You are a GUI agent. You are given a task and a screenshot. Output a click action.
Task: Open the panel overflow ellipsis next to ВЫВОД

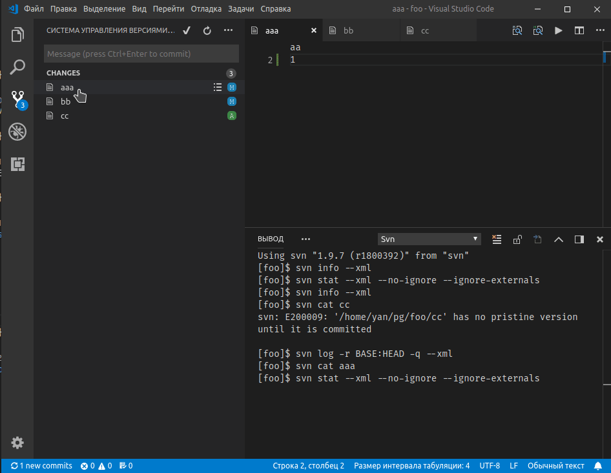[305, 239]
